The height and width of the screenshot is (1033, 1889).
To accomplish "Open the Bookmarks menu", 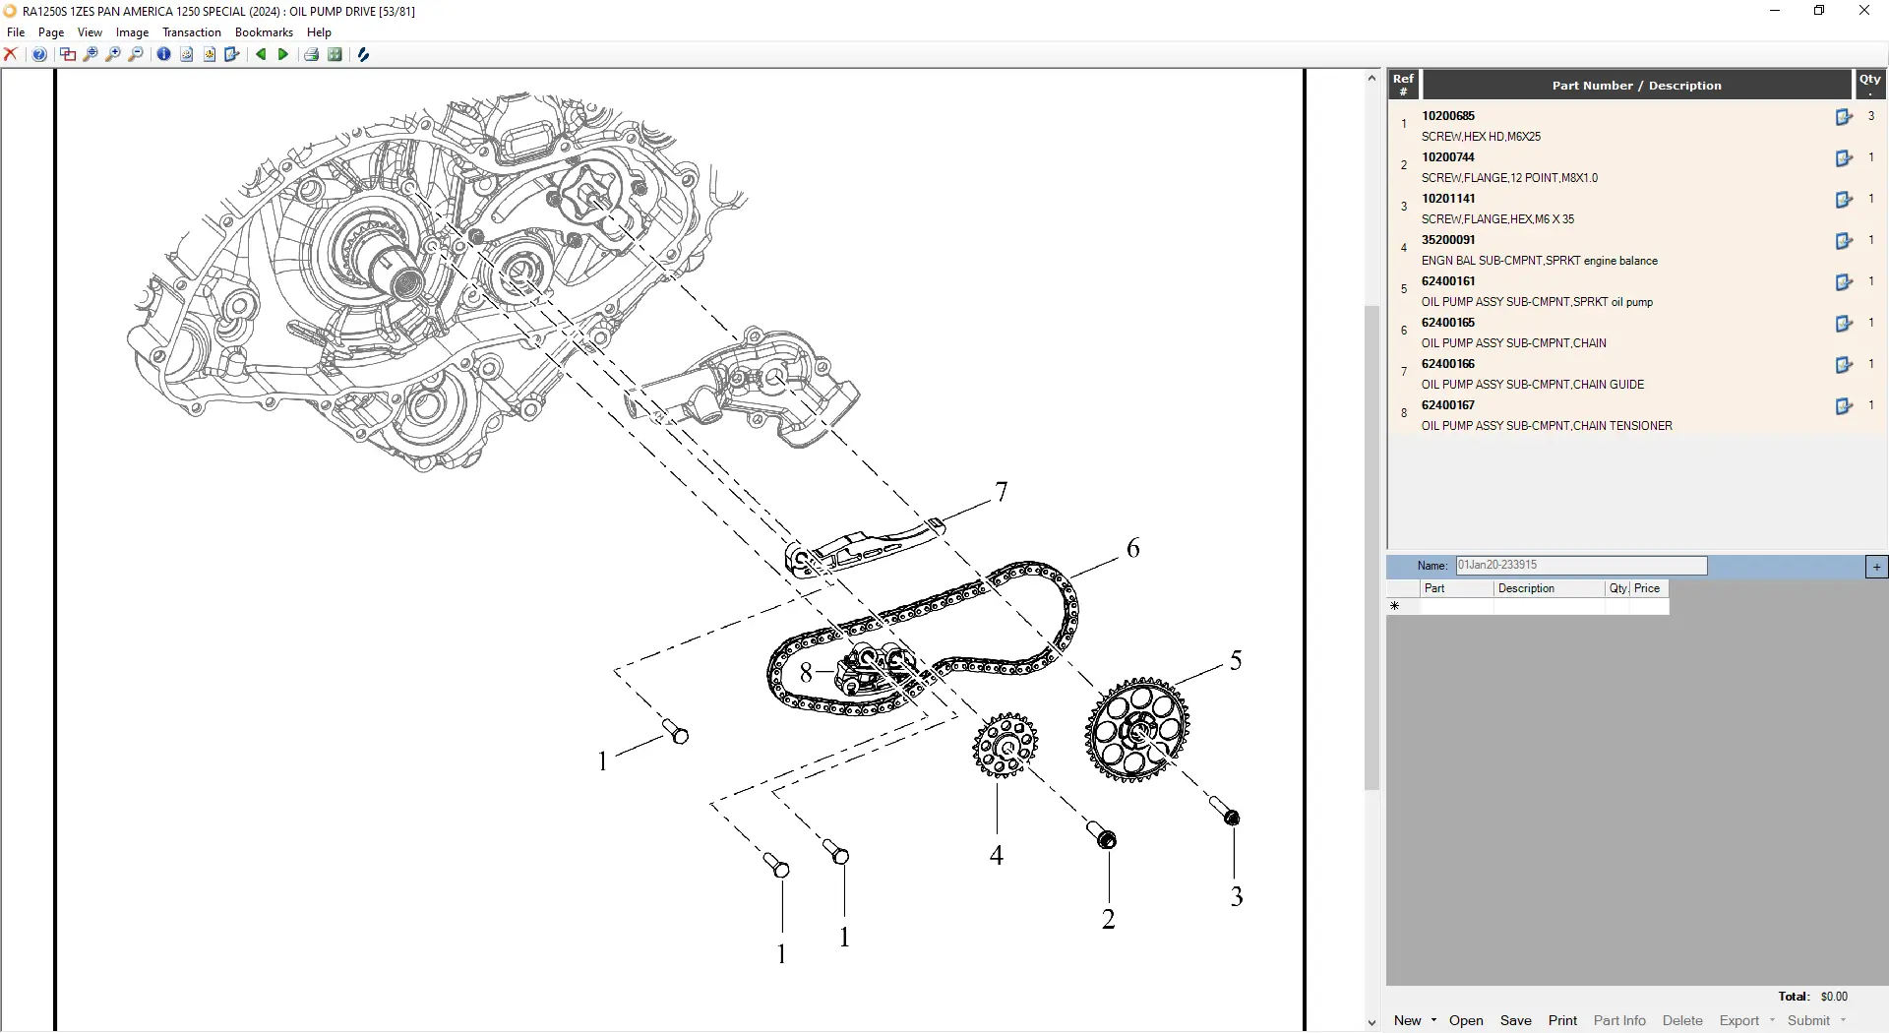I will click(x=264, y=32).
